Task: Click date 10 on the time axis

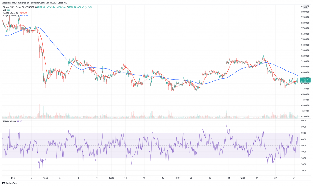Action: coord(97,178)
